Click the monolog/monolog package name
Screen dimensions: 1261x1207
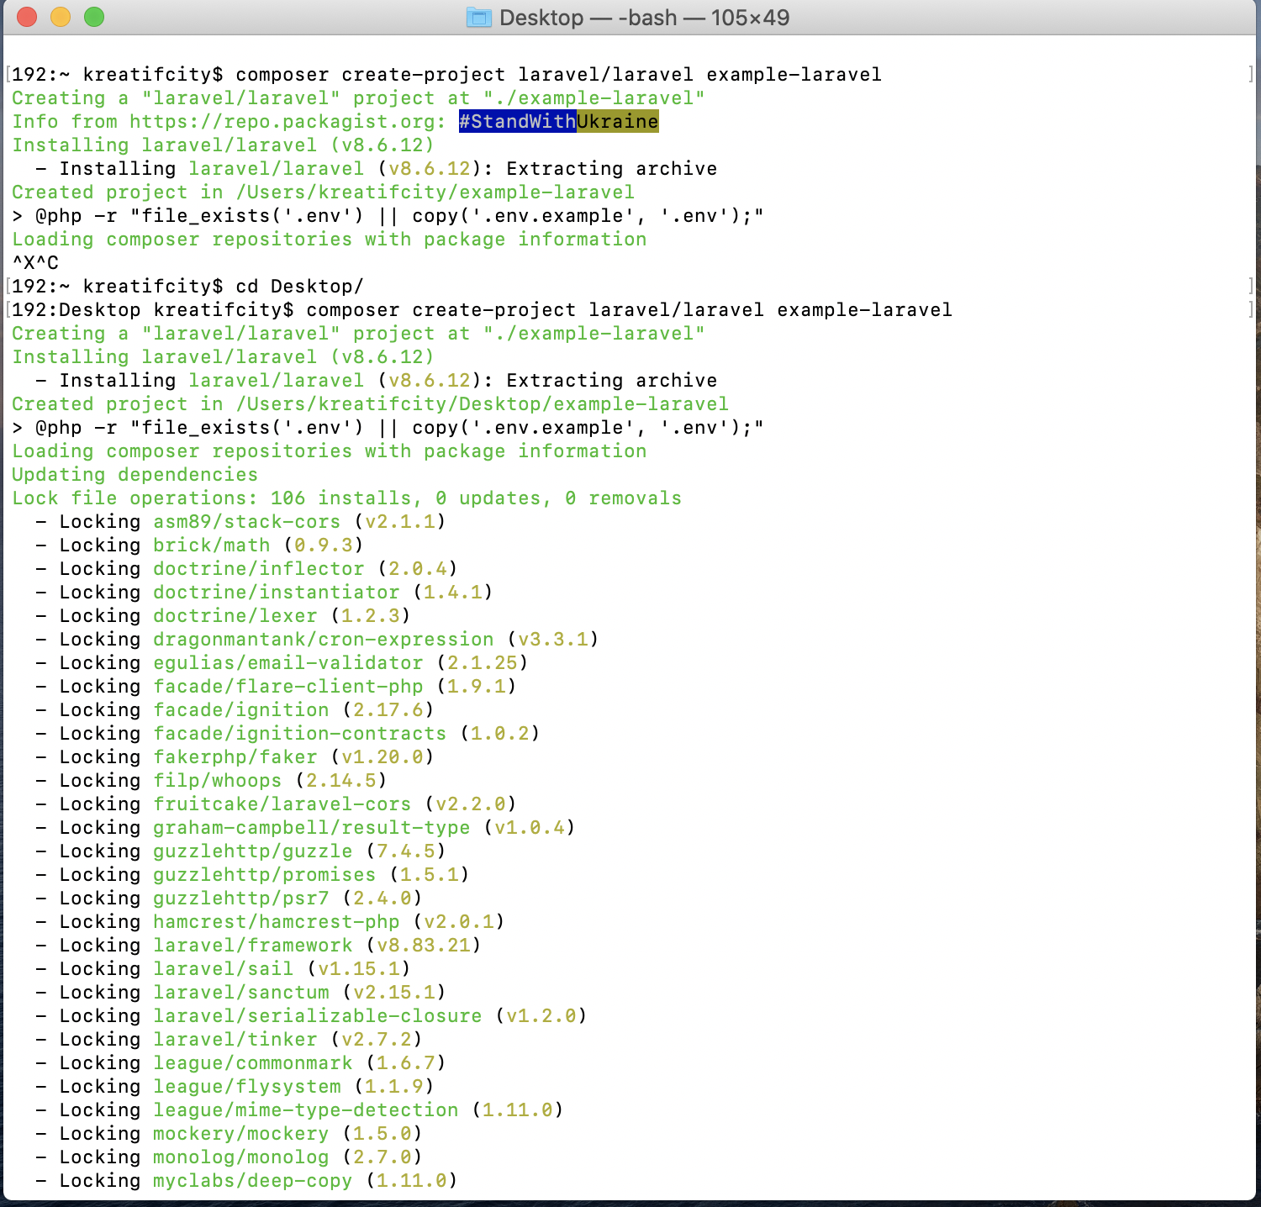click(240, 1157)
